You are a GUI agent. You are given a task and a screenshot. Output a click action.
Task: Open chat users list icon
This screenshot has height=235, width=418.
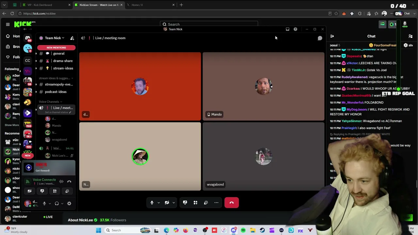coord(410,36)
